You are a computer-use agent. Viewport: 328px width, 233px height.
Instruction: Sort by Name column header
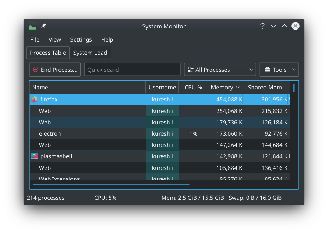(87, 87)
